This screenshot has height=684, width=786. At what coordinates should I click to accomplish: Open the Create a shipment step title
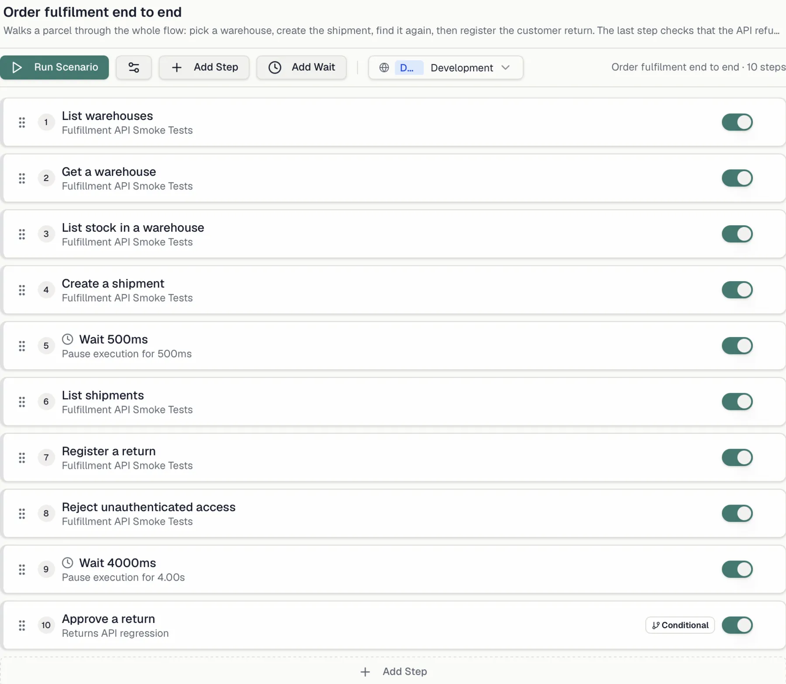113,283
